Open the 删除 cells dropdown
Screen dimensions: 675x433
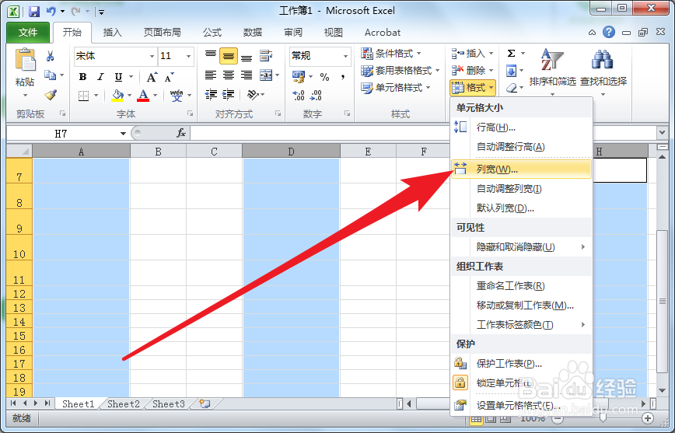tap(472, 70)
